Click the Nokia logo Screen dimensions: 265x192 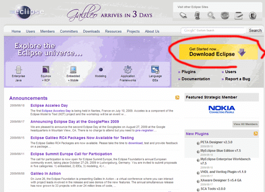(x=222, y=109)
